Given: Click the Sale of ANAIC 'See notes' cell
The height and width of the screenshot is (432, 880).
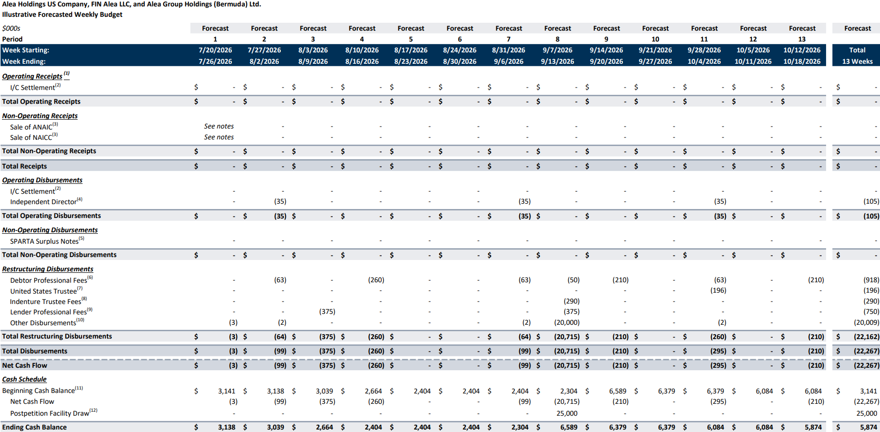Looking at the screenshot, I should pos(219,126).
